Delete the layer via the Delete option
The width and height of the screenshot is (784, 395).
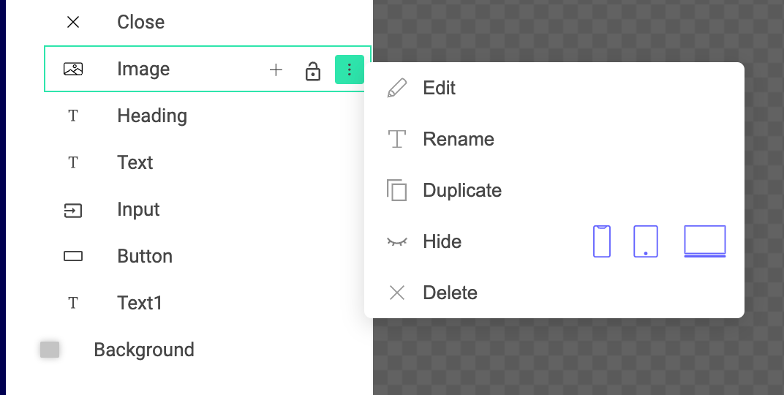[450, 293]
